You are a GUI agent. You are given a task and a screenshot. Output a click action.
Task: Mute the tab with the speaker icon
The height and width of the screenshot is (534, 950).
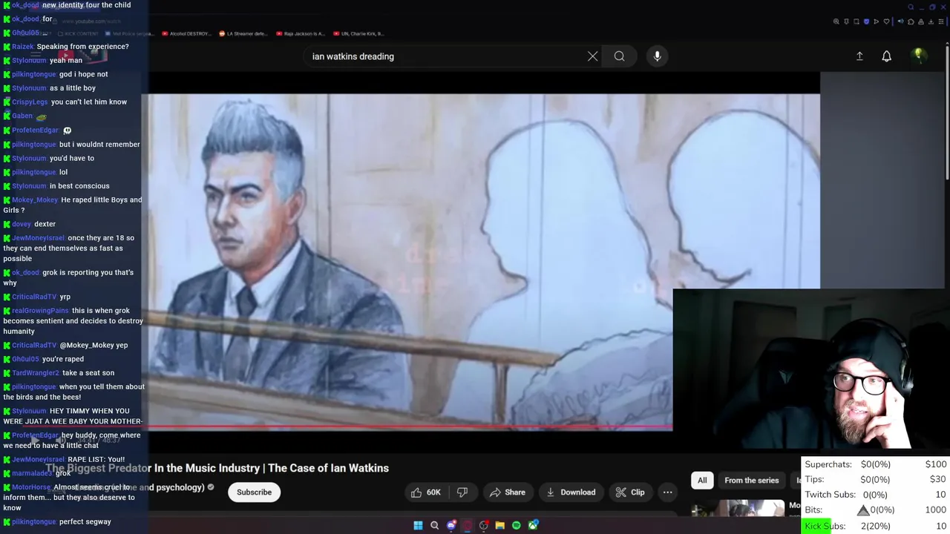click(x=901, y=22)
